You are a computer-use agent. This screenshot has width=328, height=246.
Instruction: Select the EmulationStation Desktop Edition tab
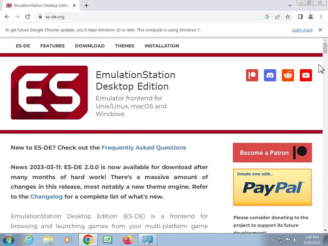(x=41, y=5)
